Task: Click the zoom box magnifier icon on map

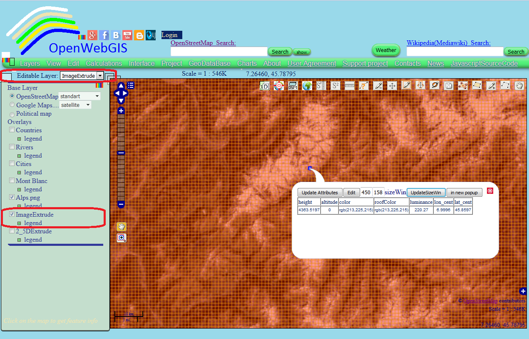Action: [x=122, y=238]
